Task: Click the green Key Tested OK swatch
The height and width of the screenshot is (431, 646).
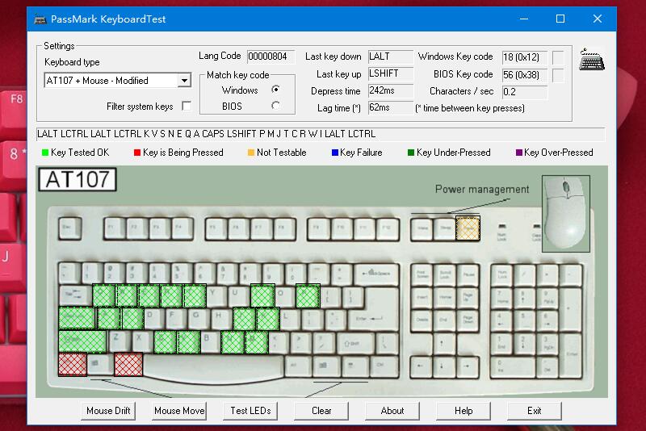Action: [45, 153]
